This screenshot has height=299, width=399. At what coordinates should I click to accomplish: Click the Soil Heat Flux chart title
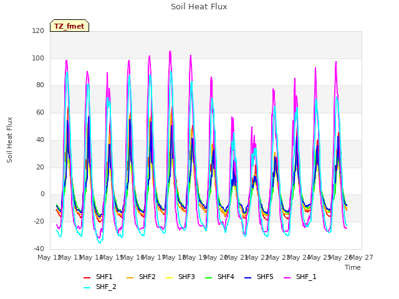[199, 7]
